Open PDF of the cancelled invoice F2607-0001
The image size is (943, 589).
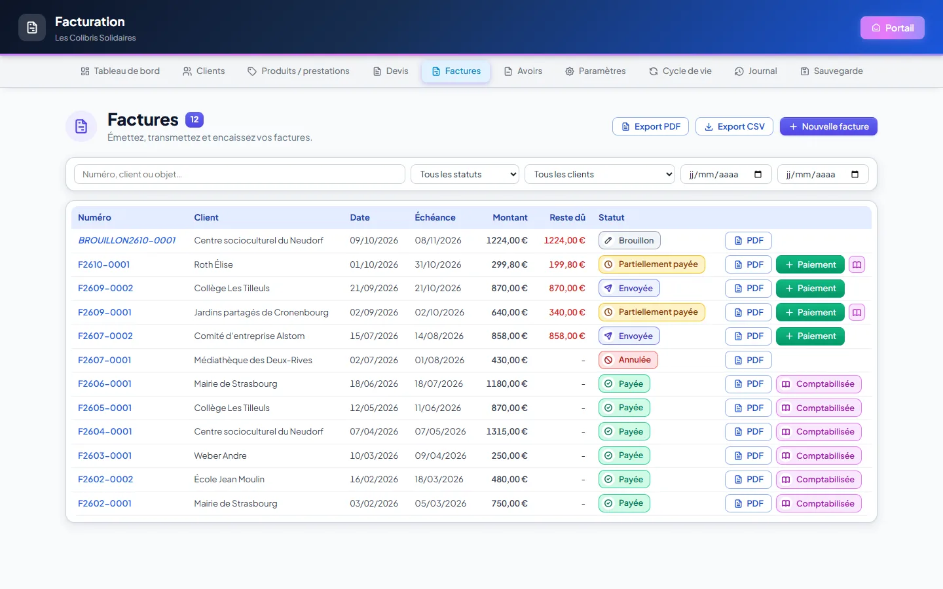749,360
